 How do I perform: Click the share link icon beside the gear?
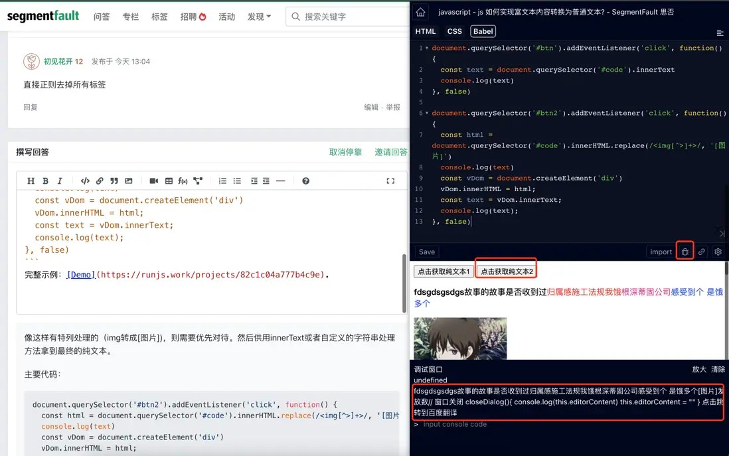(x=702, y=252)
